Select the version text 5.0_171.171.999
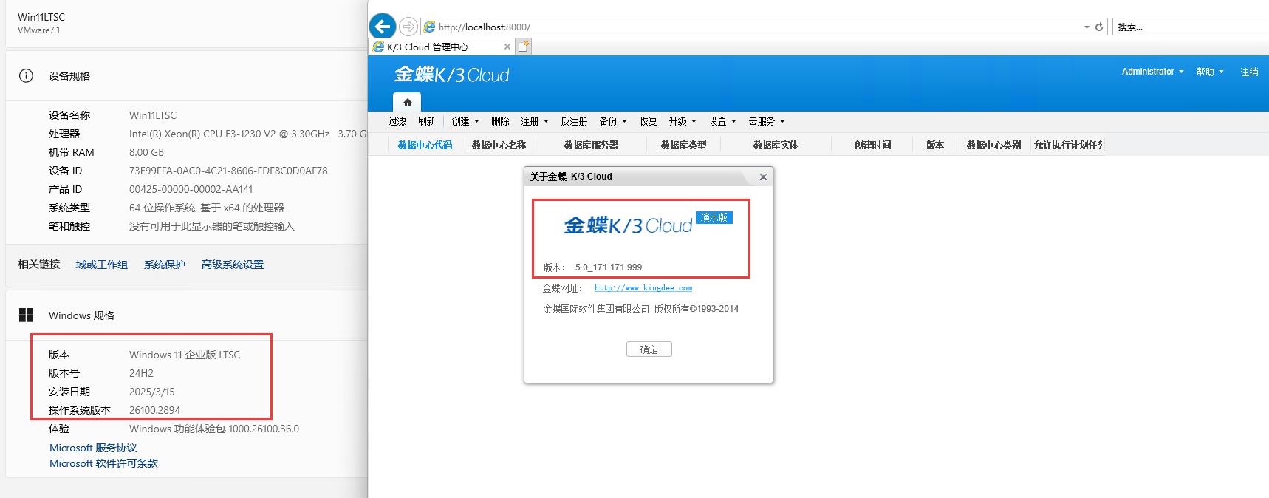 [609, 267]
